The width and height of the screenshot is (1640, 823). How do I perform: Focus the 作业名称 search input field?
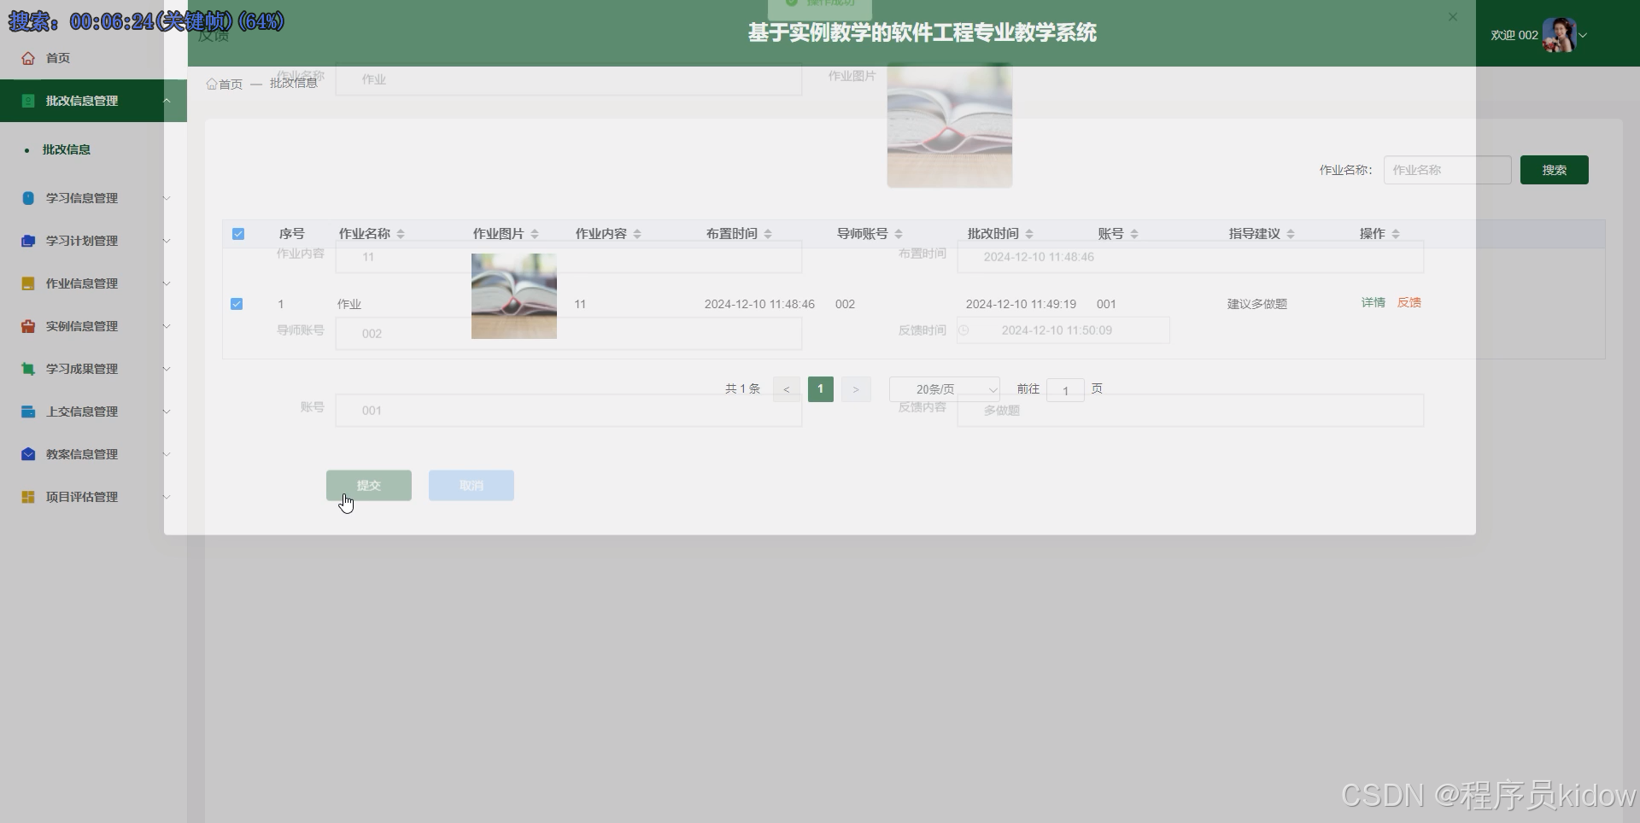[1448, 170]
